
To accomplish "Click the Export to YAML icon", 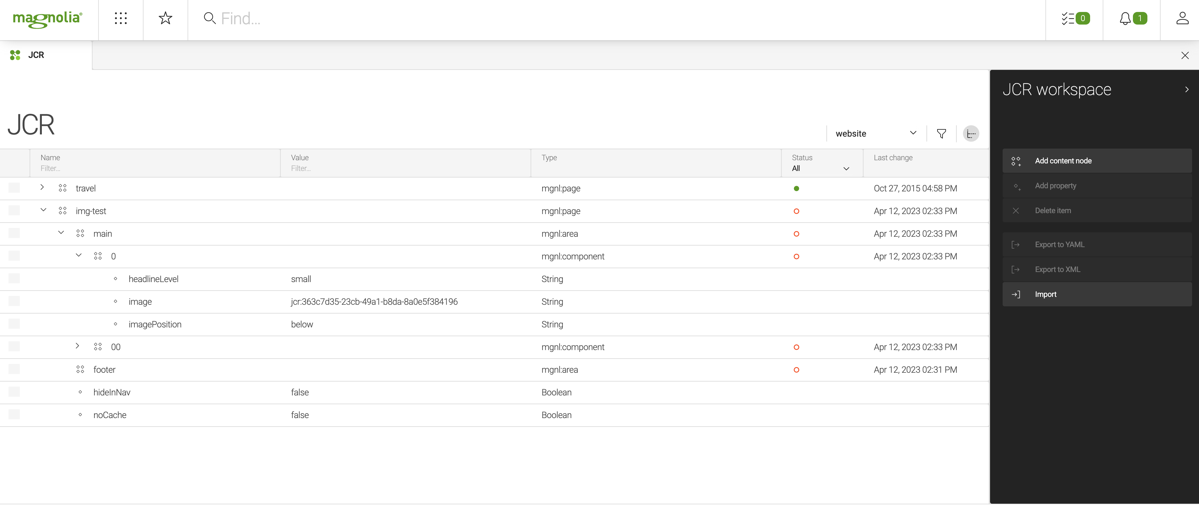I will coord(1016,245).
